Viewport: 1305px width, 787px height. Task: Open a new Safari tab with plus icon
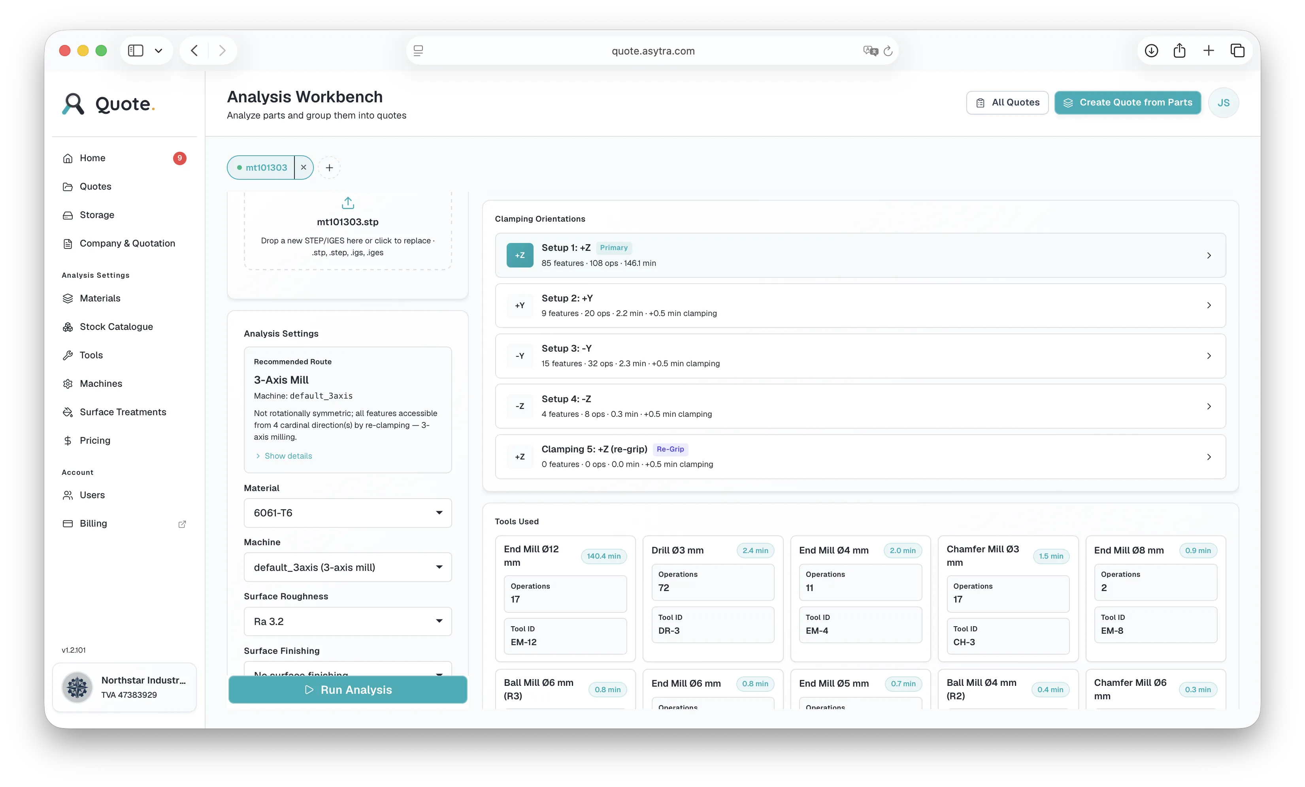1209,51
